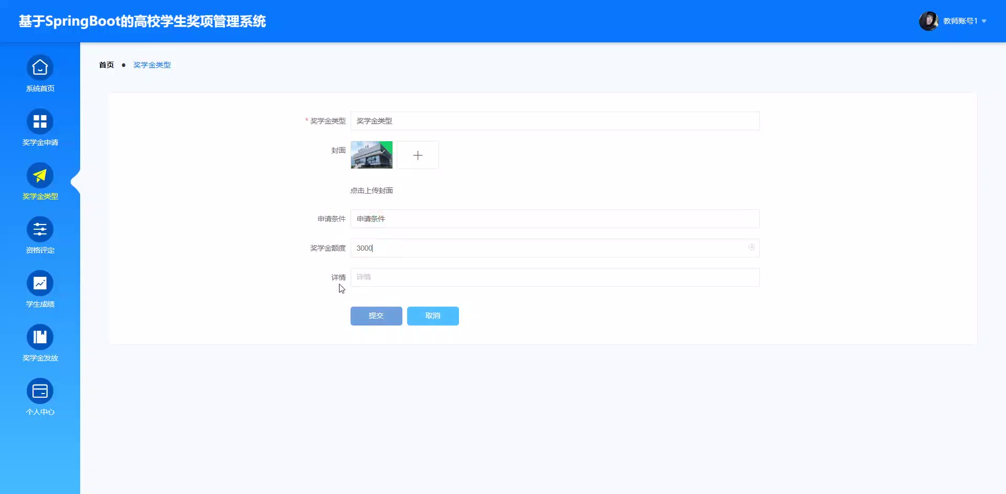The height and width of the screenshot is (494, 1006).
Task: Open the 奖学金发放 book icon
Action: click(x=40, y=338)
